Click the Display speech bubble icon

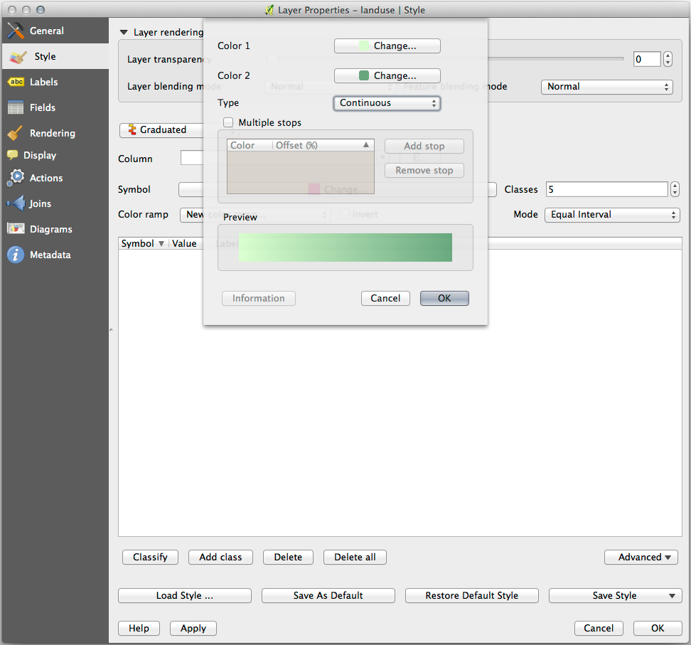(13, 156)
